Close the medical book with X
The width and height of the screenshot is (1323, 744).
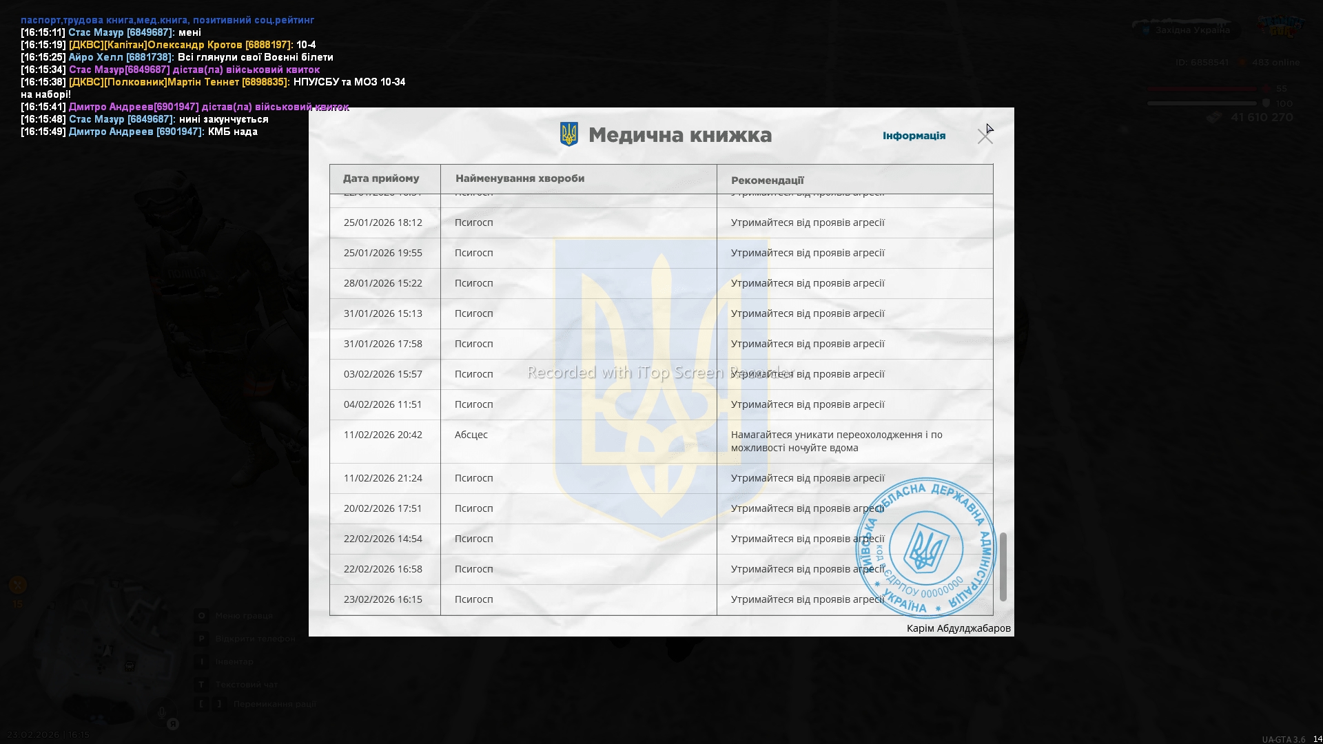[985, 136]
